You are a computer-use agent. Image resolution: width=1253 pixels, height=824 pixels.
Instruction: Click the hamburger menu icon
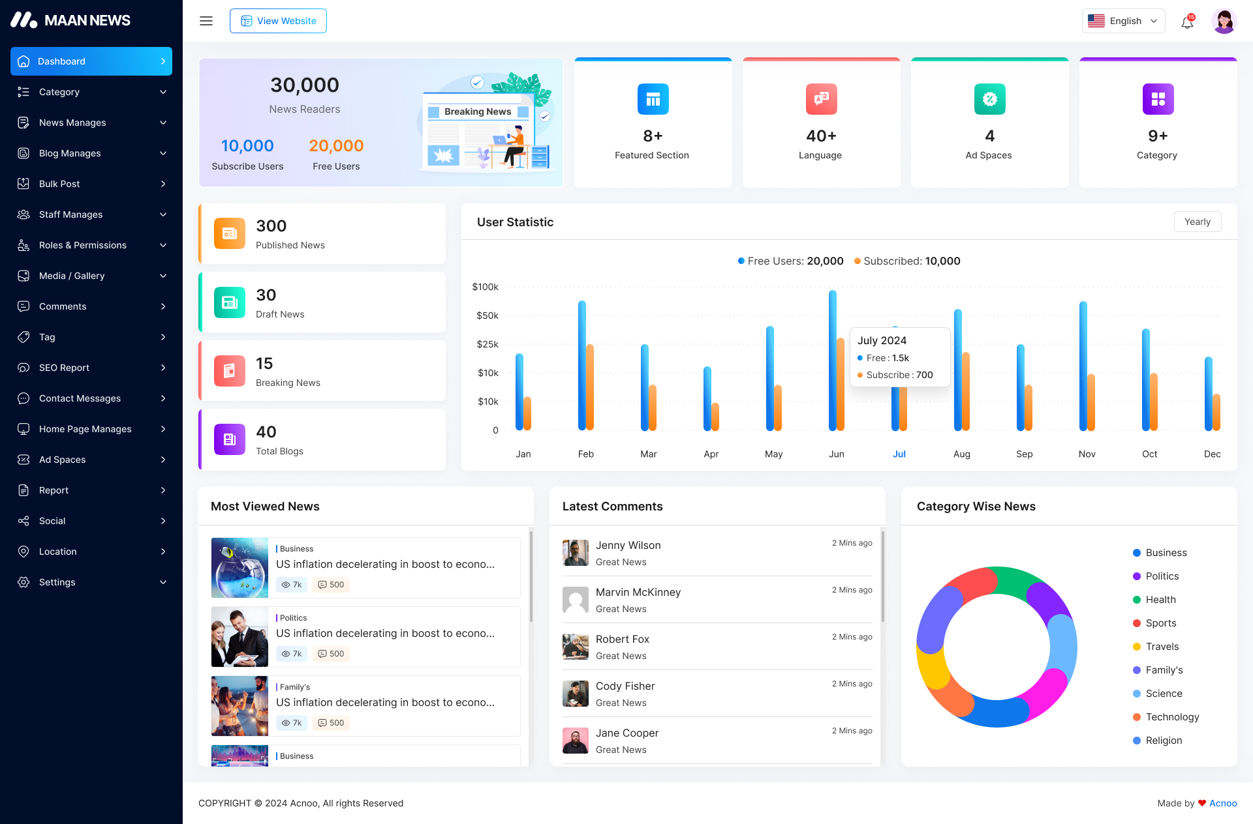pyautogui.click(x=206, y=21)
